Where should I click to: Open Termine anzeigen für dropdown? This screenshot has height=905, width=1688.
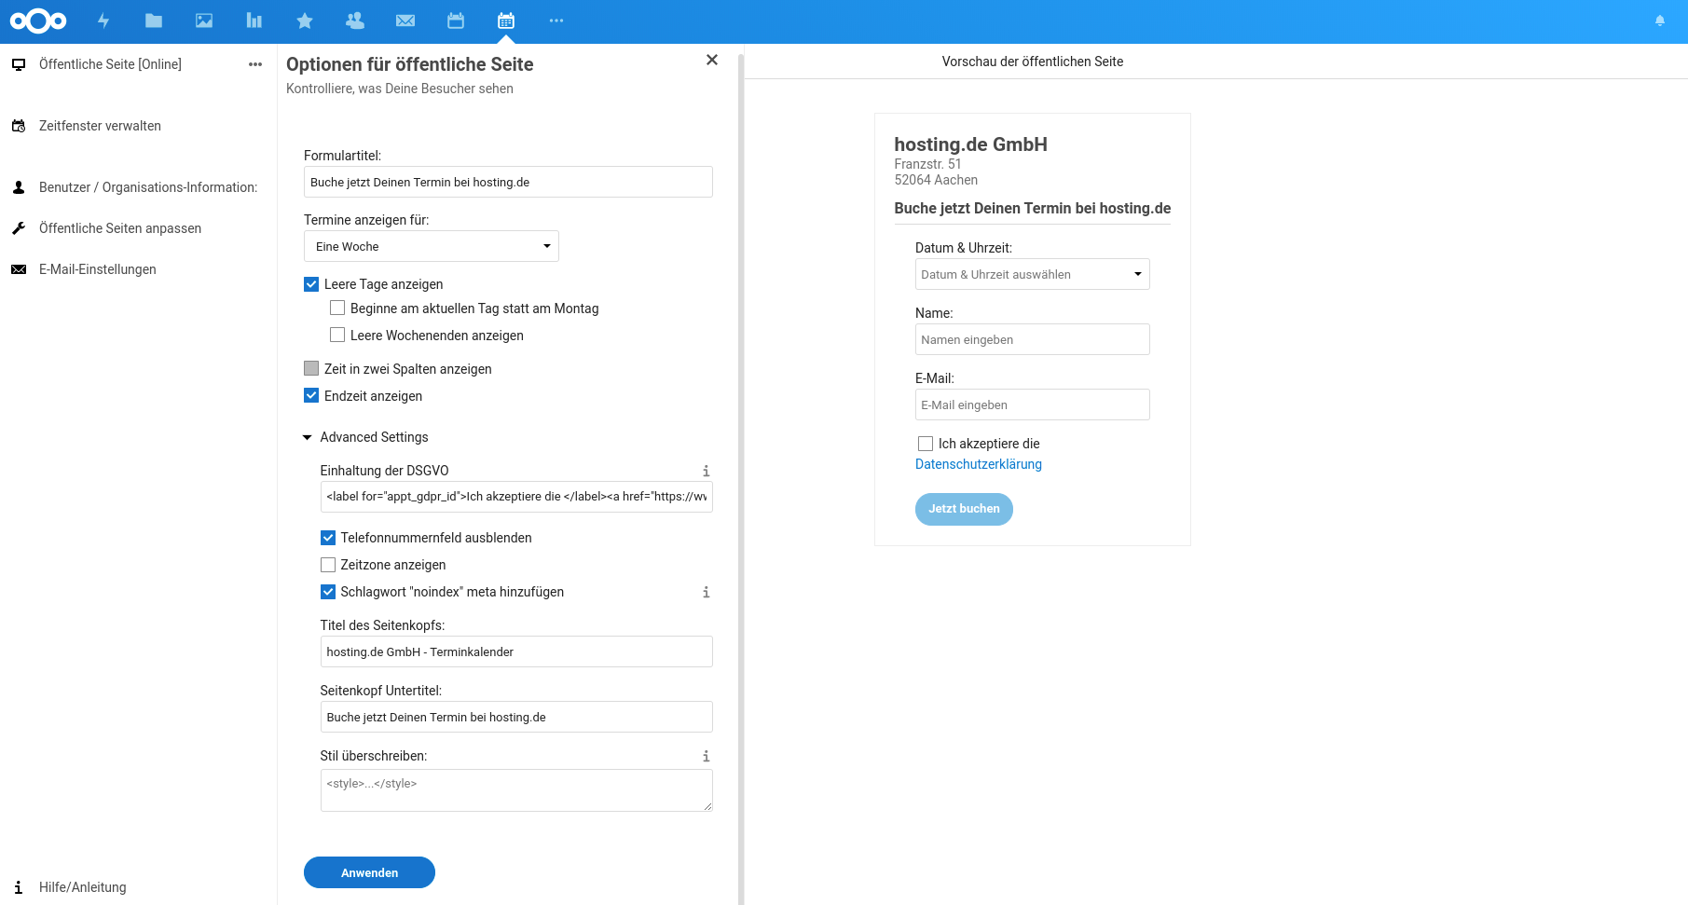click(x=432, y=246)
